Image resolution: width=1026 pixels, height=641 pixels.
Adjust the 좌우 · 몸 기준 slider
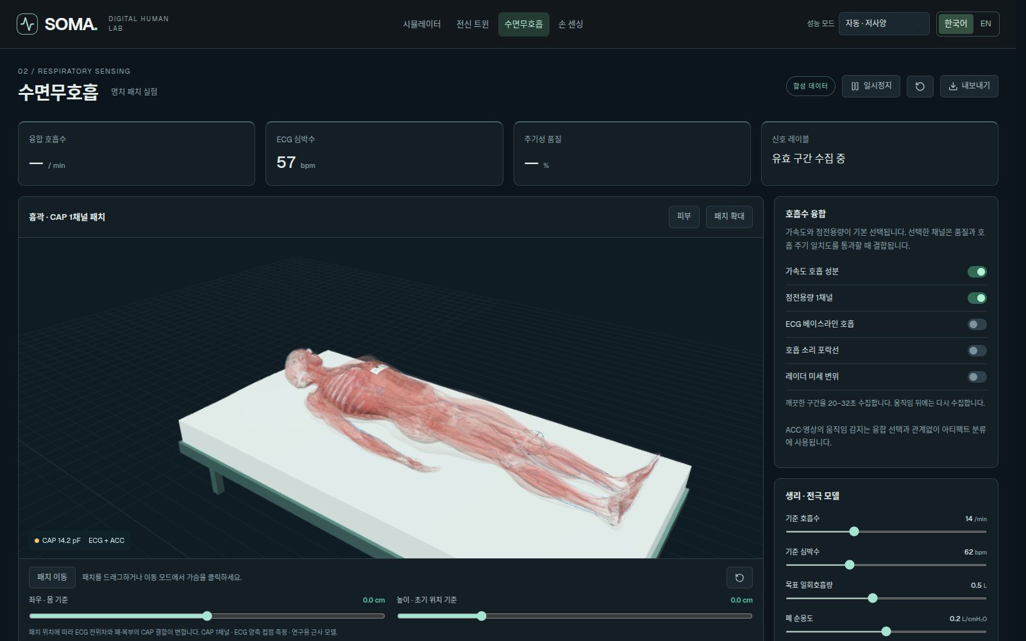coord(207,616)
